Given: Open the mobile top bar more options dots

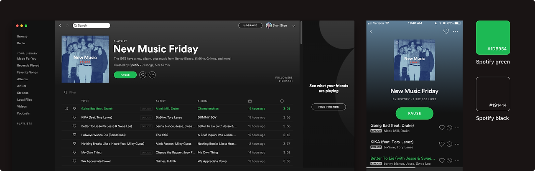Looking at the screenshot, I should [x=456, y=31].
